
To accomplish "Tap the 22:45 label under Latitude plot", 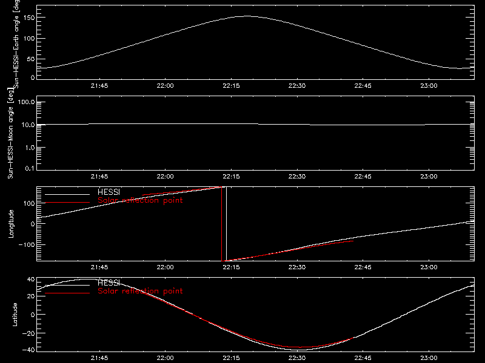I will click(x=363, y=358).
